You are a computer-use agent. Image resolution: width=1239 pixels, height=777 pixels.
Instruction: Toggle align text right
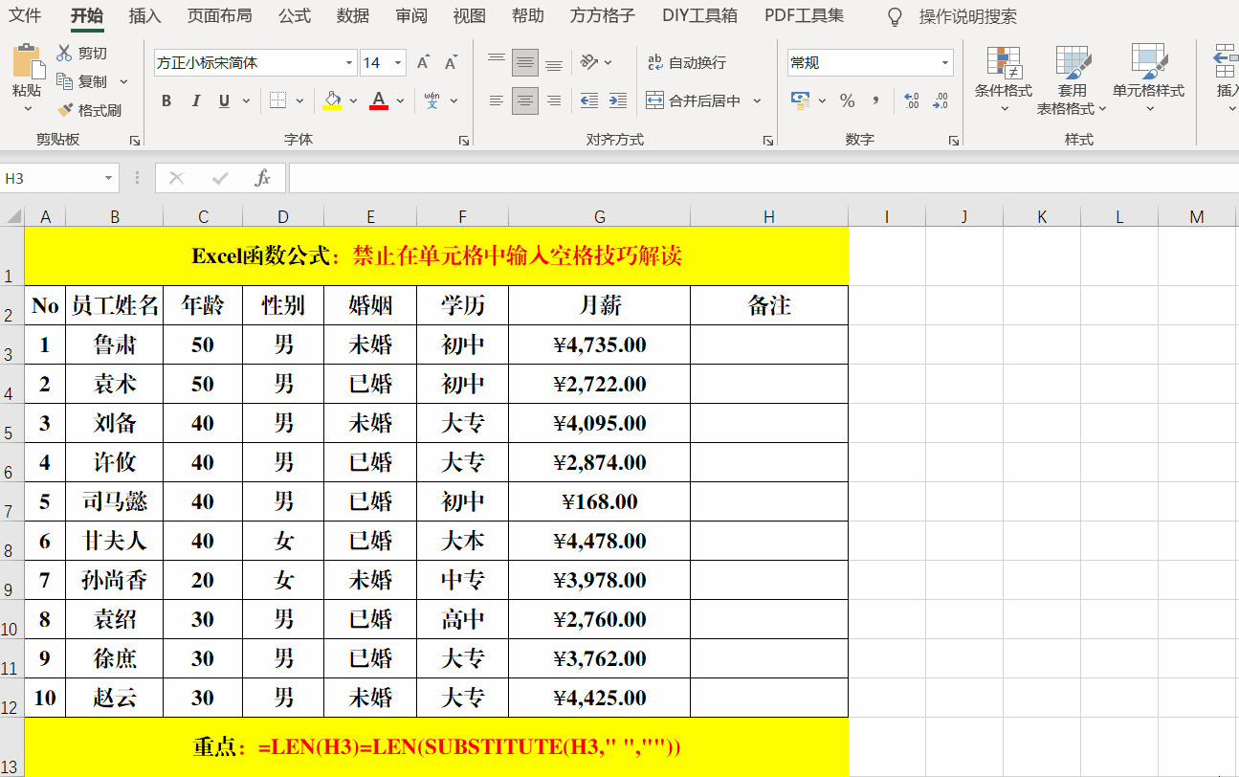tap(554, 100)
